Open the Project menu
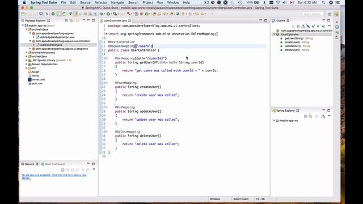 [x=147, y=2]
